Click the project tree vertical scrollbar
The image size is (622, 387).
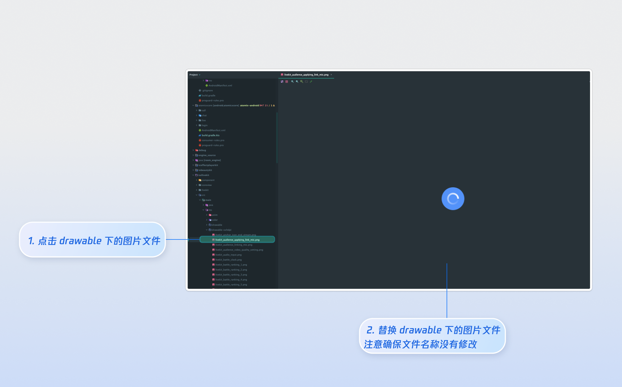277,138
